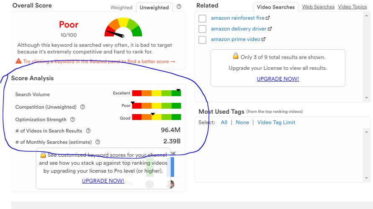
Task: Open the amazon delivery driver keyword
Action: point(239,29)
